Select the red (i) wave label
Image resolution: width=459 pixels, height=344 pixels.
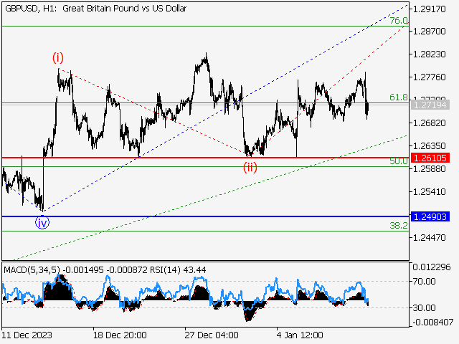[x=58, y=57]
